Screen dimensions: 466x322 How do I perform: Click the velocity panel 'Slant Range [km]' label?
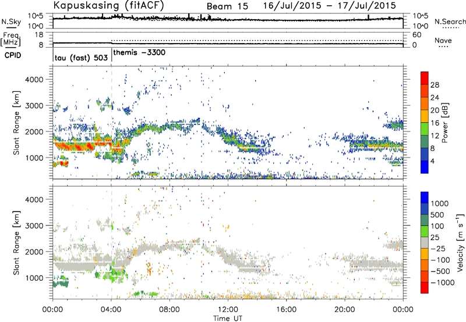coord(16,243)
